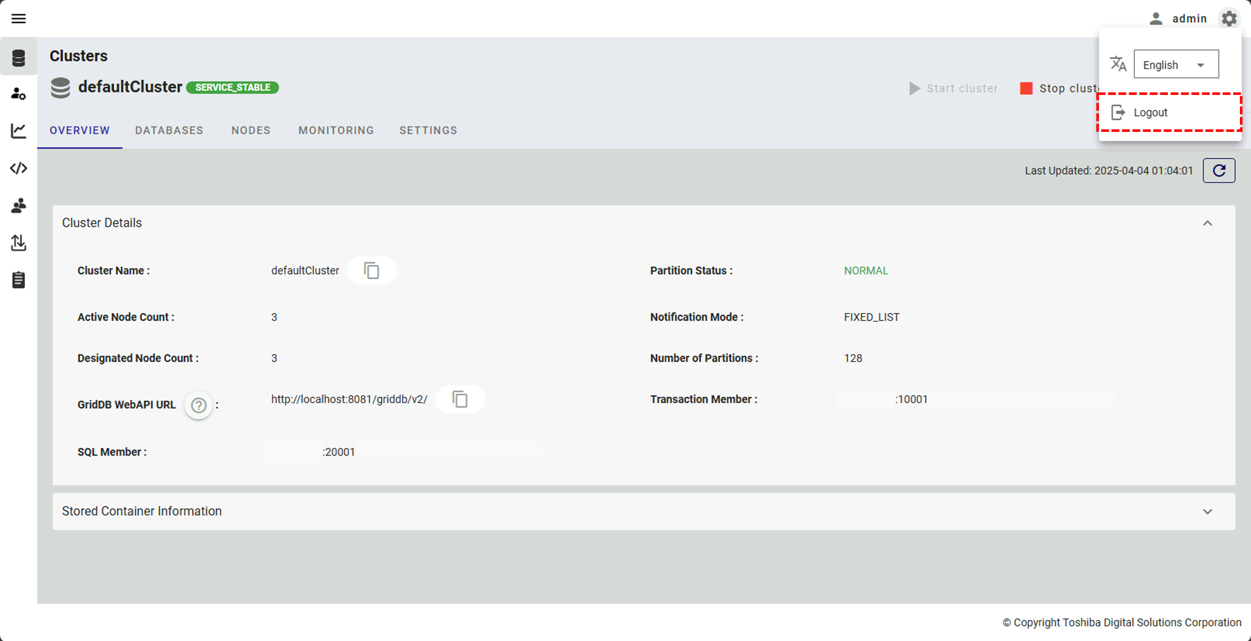Open the clipboard logs sidebar icon
The width and height of the screenshot is (1251, 641).
tap(18, 280)
